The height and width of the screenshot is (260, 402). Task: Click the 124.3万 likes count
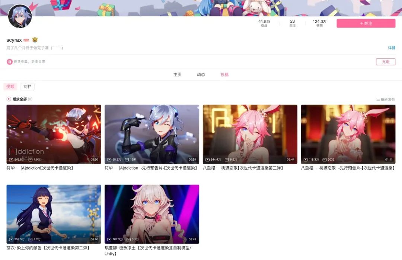[320, 23]
